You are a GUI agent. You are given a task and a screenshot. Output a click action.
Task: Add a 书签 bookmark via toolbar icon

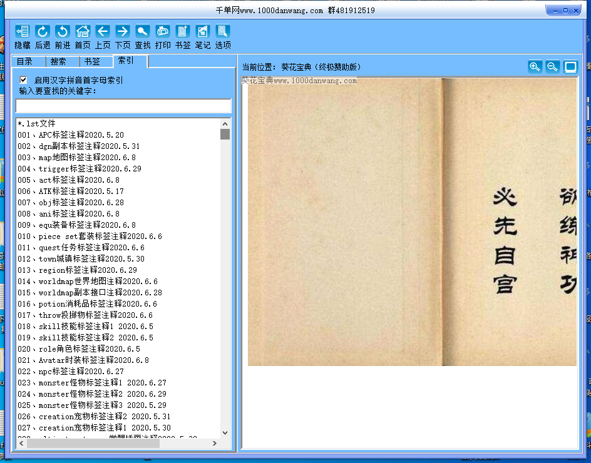[182, 32]
